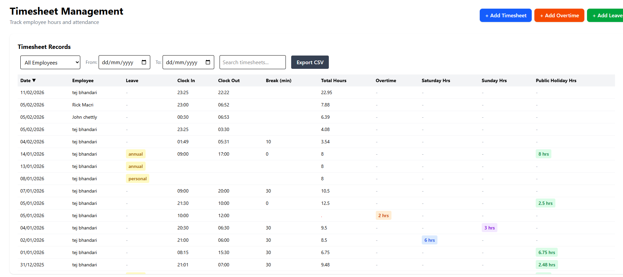Screen dimensions: 623x277
Task: Click the 2.5 hrs public holiday badge
Action: pos(545,203)
